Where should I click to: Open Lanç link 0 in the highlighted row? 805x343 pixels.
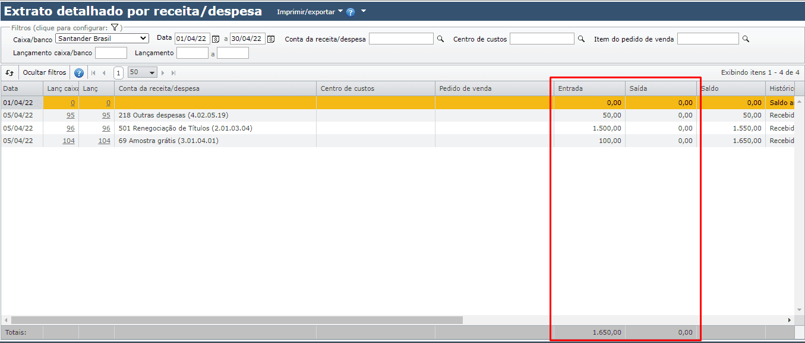(108, 103)
